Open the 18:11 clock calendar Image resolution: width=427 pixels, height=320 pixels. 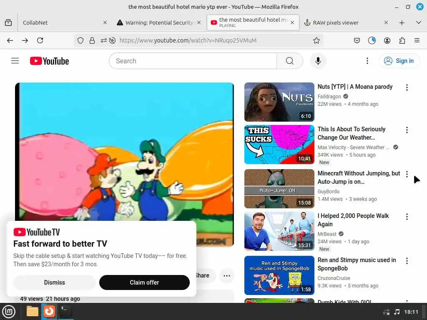(411, 312)
